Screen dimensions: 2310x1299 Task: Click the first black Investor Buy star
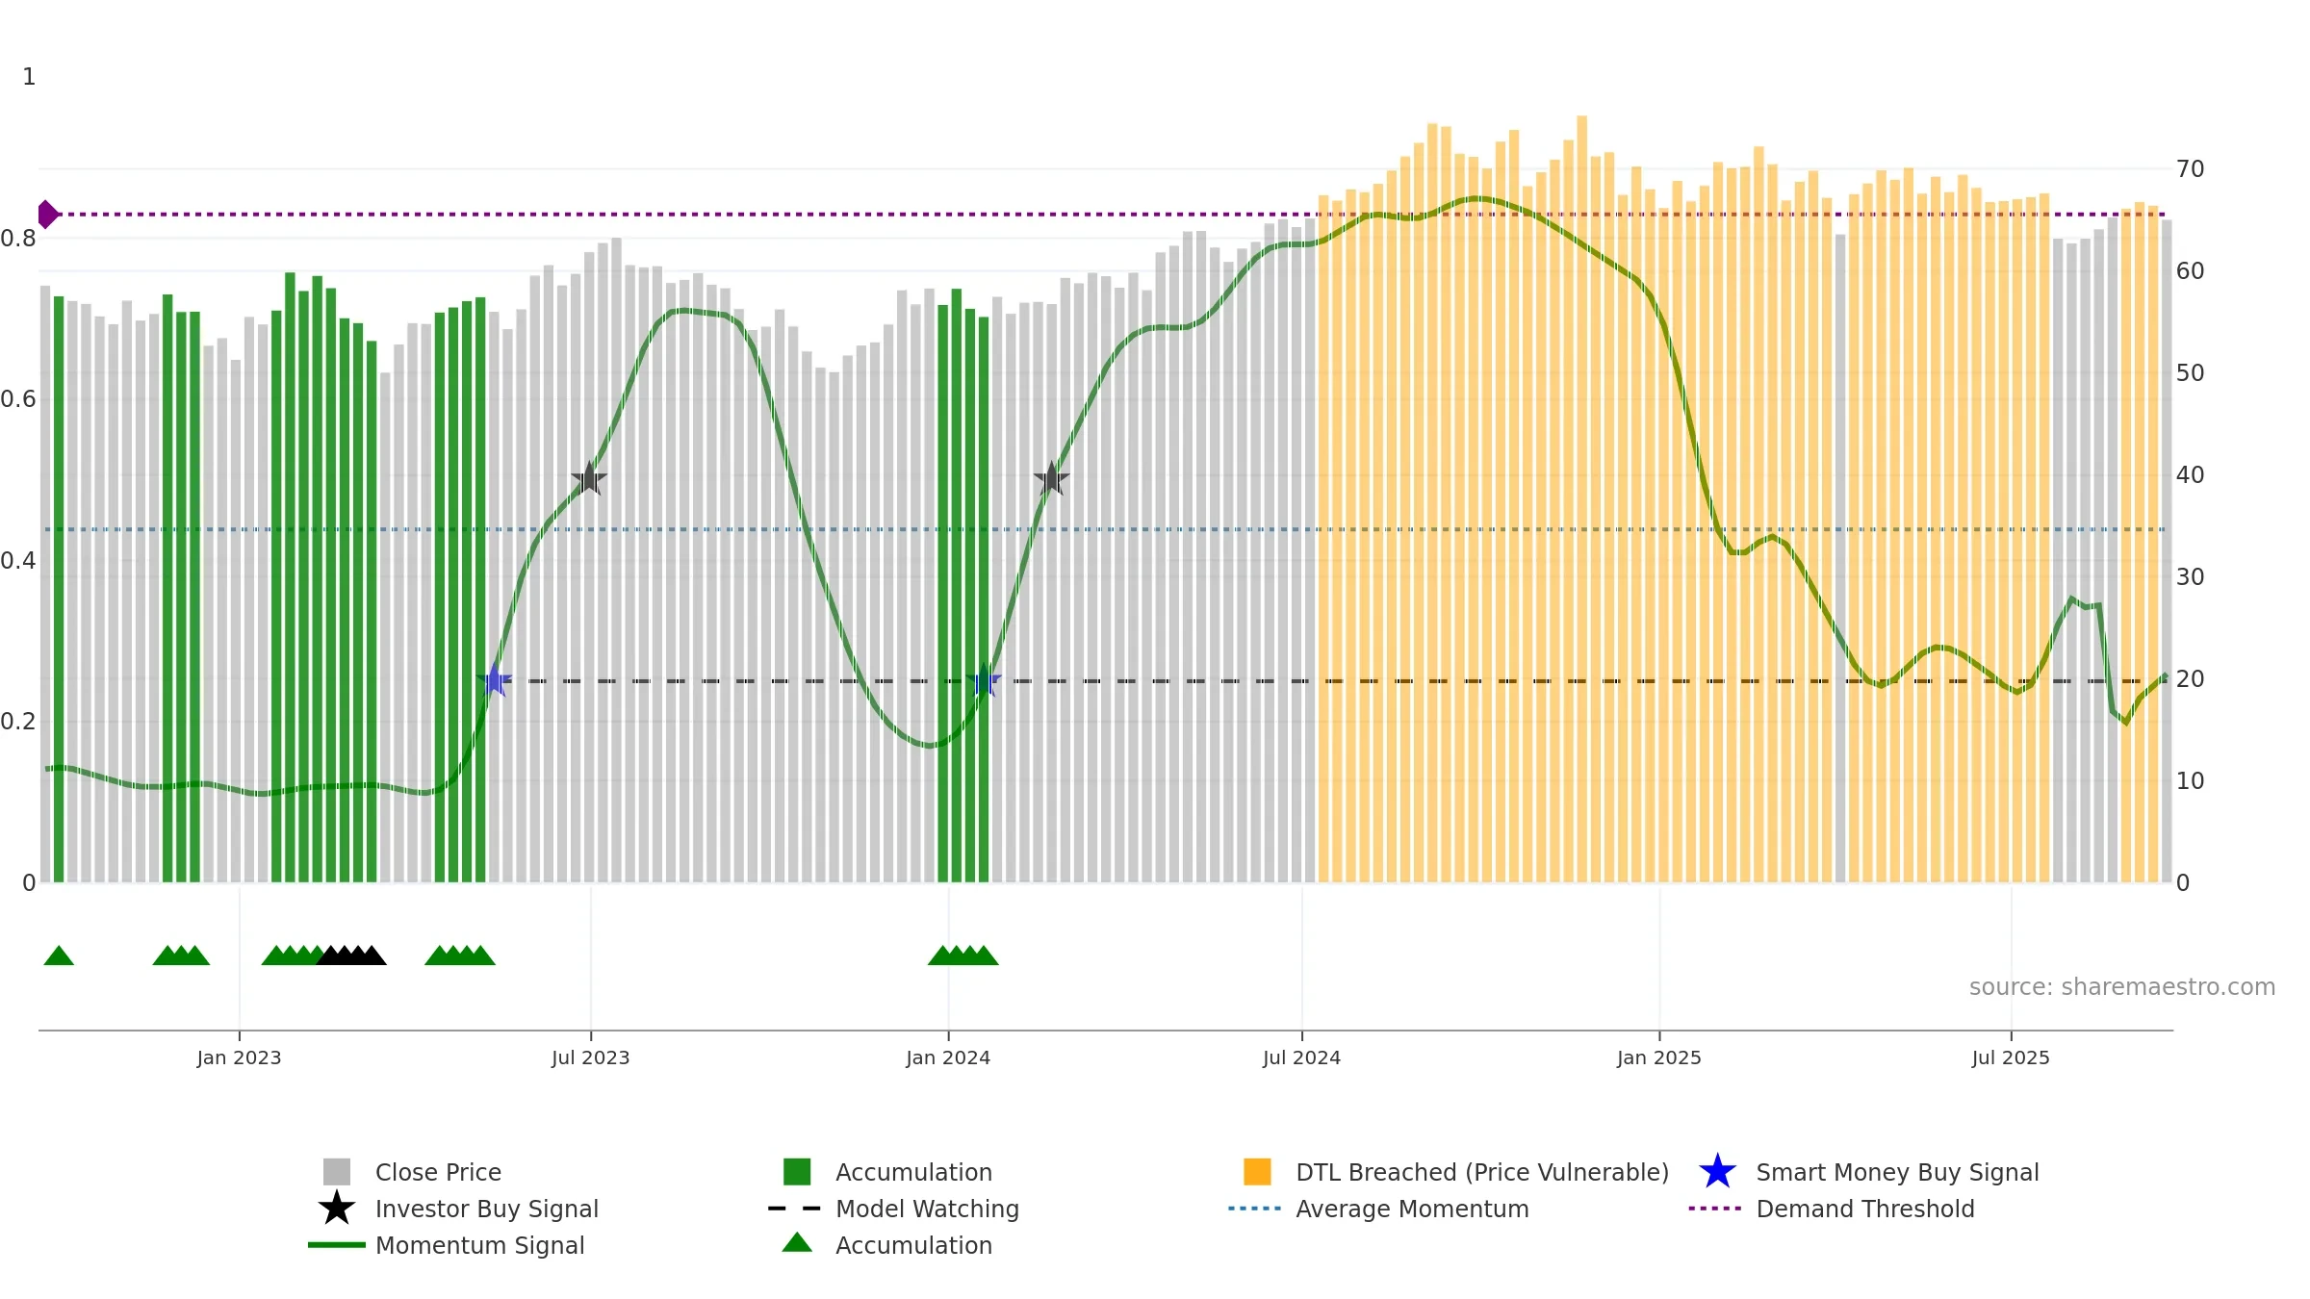(589, 478)
